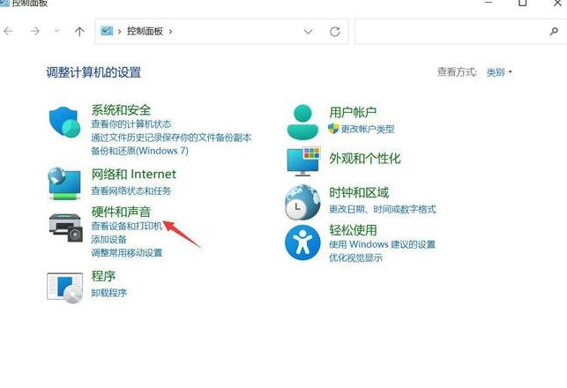
Task: Open 网络和 Internet category
Action: (133, 175)
